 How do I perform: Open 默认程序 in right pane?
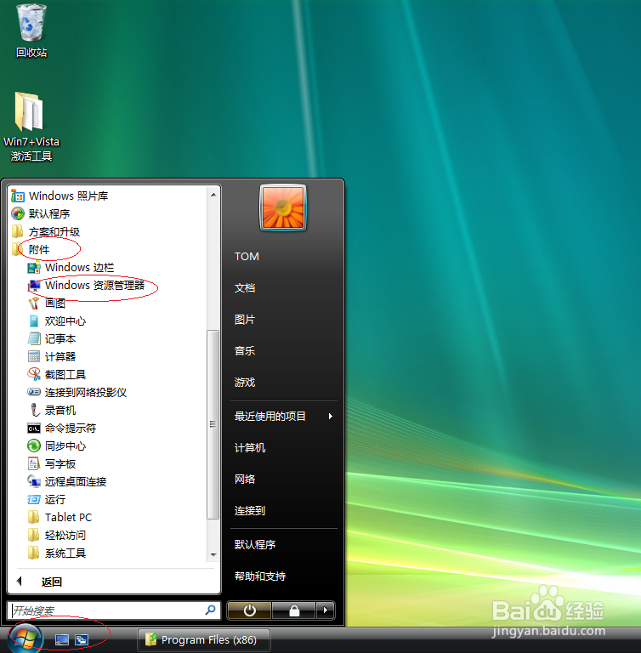pyautogui.click(x=255, y=545)
